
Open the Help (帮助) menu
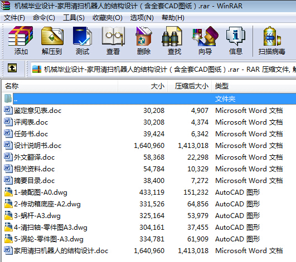pyautogui.click(x=173, y=18)
